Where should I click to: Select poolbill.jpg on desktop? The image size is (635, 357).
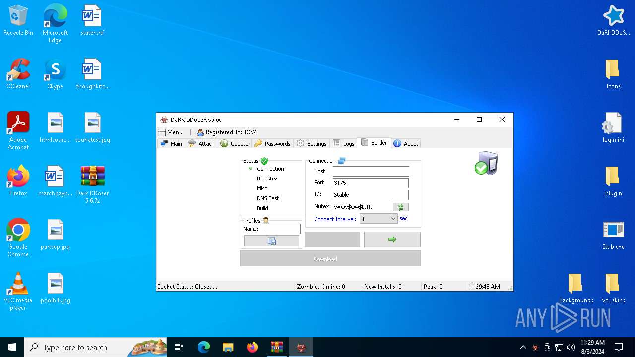pyautogui.click(x=55, y=289)
